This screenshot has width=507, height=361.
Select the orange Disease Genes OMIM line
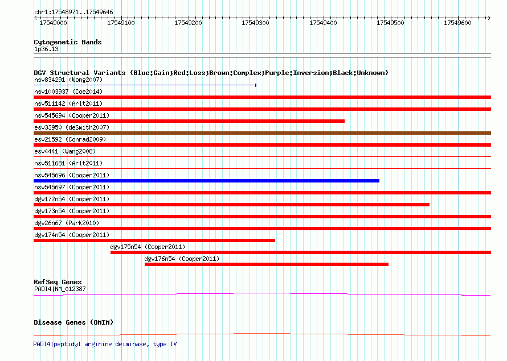click(262, 334)
